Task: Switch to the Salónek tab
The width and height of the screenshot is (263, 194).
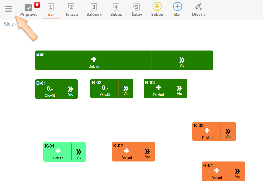Action: [94, 10]
